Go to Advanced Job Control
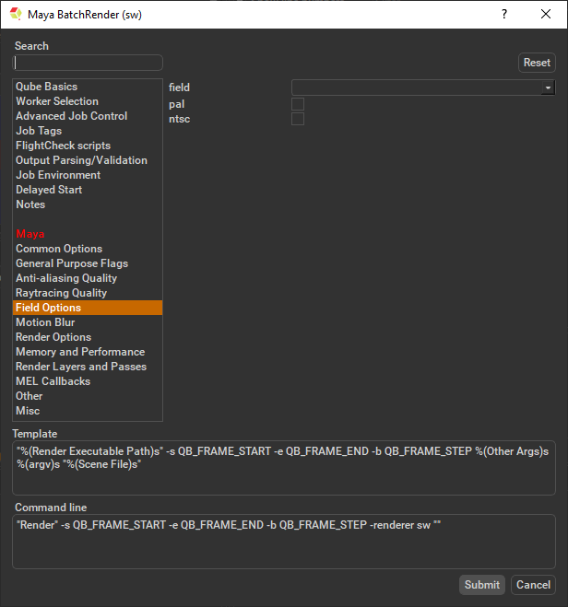This screenshot has height=607, width=568. pos(71,116)
